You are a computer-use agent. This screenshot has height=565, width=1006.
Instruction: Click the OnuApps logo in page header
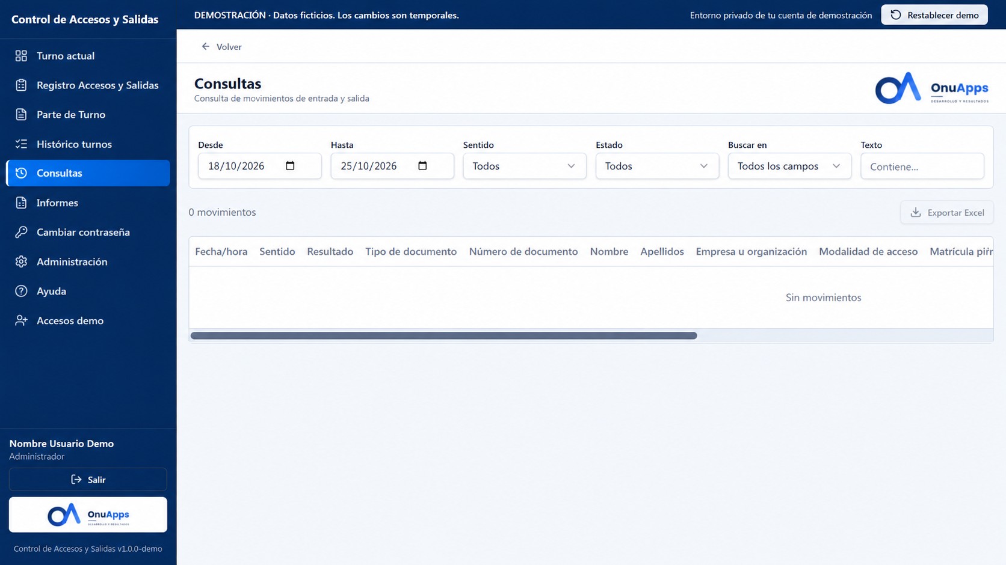931,88
